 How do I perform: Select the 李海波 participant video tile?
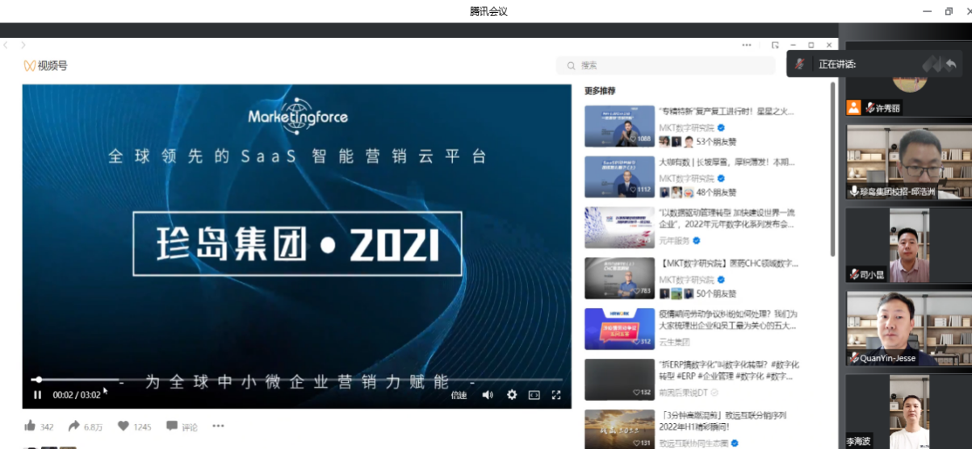pos(908,411)
